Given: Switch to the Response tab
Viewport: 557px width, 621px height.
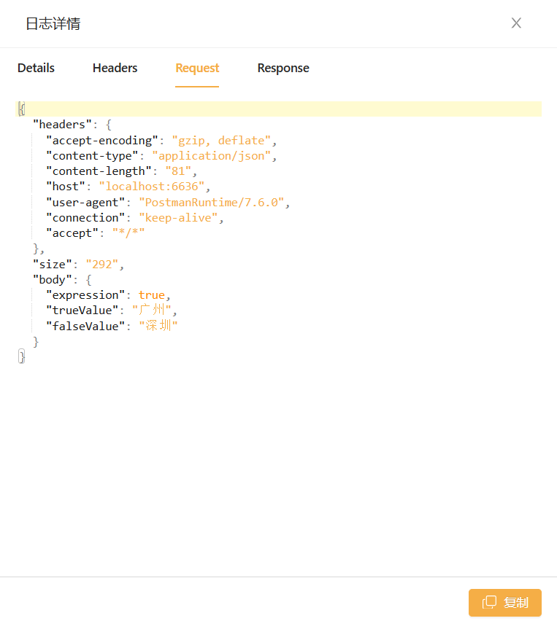Looking at the screenshot, I should pos(283,68).
